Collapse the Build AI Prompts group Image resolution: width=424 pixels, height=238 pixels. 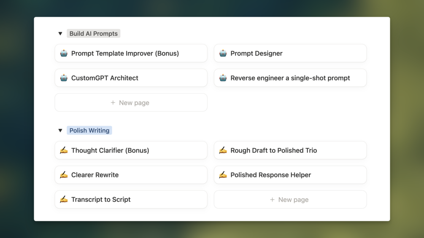coord(60,34)
